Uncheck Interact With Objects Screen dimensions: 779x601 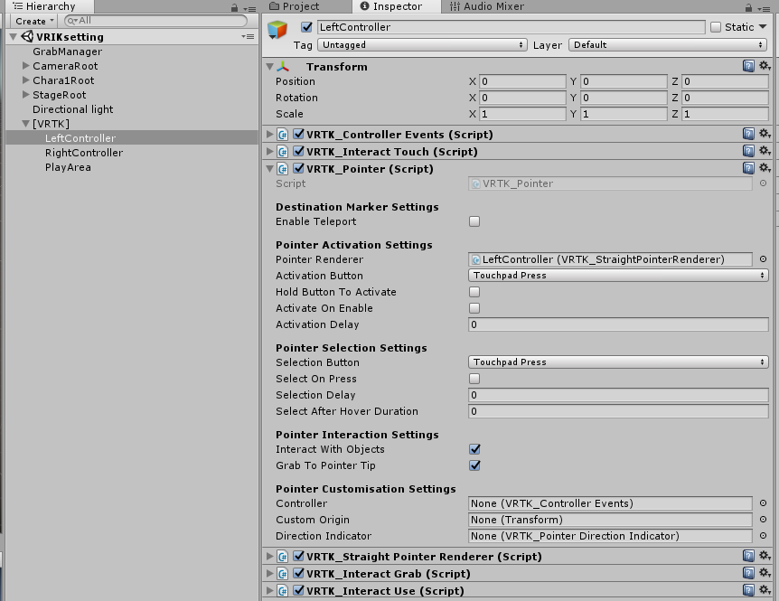click(x=474, y=449)
